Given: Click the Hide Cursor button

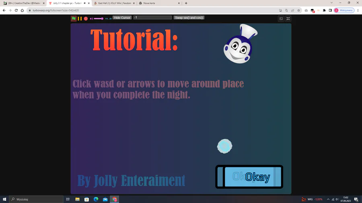Looking at the screenshot, I should point(122,18).
